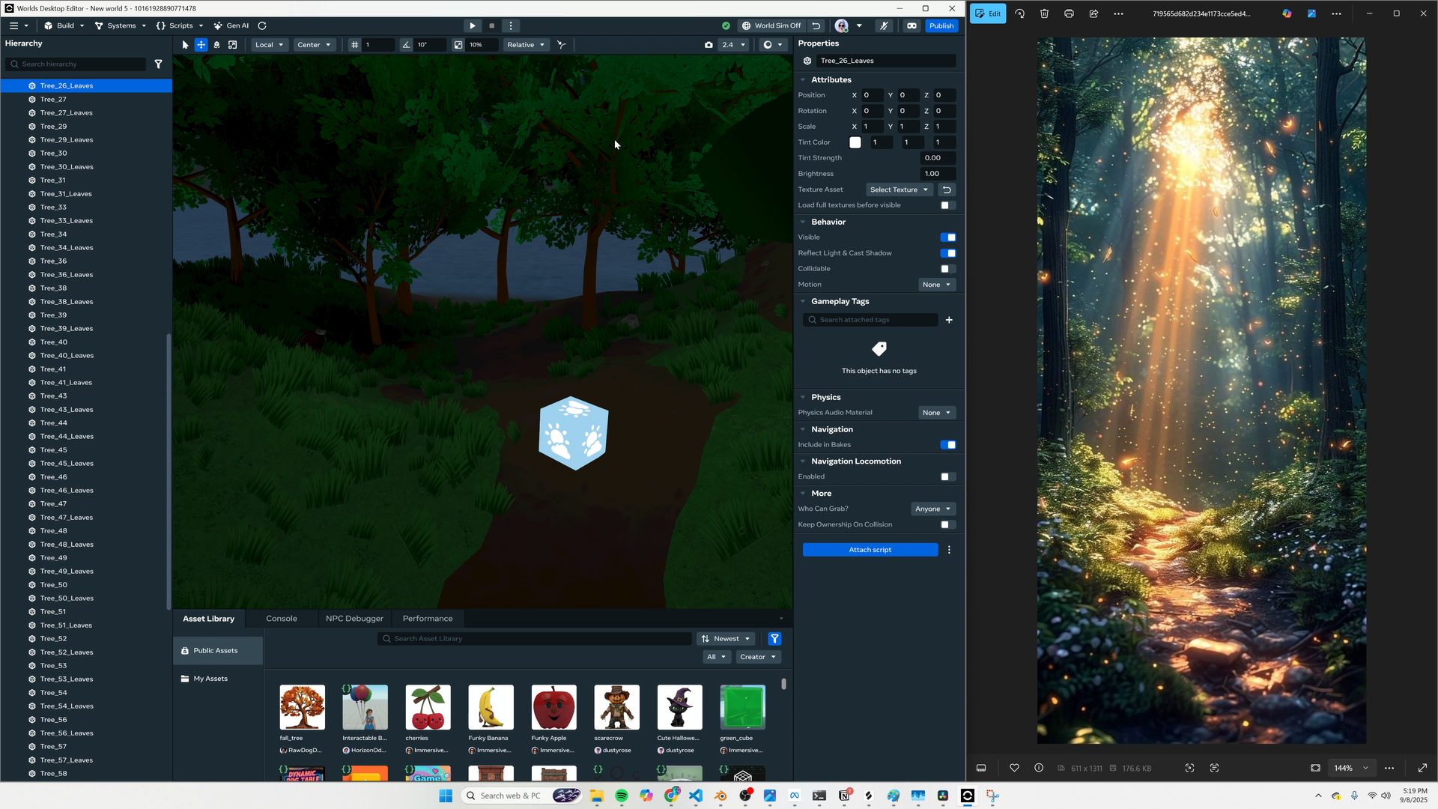Open the Motion dropdown
Image resolution: width=1438 pixels, height=809 pixels.
[x=936, y=285]
